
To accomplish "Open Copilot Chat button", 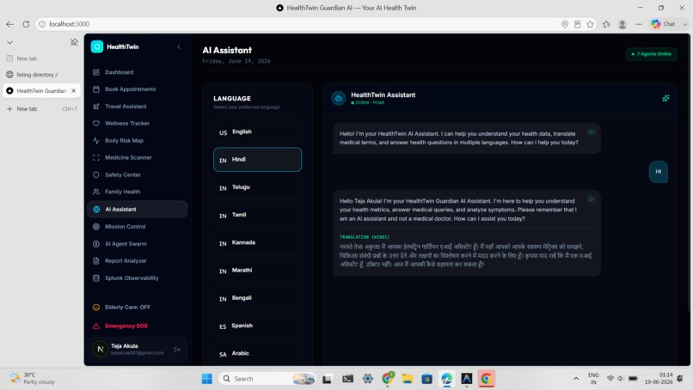I will coord(664,24).
